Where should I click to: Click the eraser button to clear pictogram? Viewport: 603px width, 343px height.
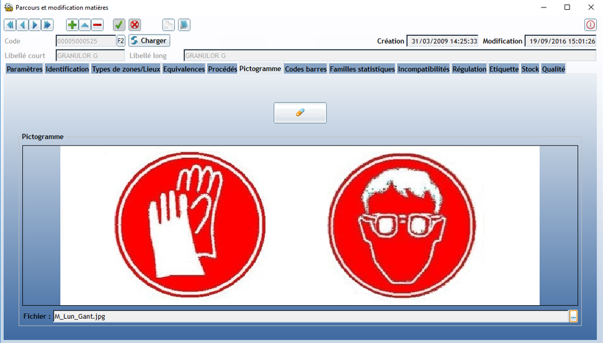(x=300, y=113)
